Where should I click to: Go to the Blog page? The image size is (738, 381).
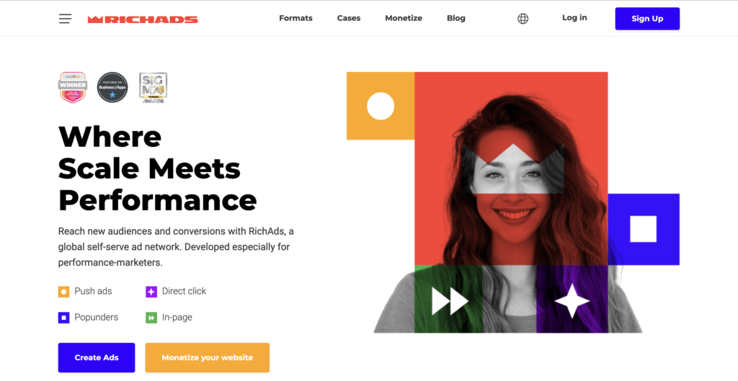[456, 18]
